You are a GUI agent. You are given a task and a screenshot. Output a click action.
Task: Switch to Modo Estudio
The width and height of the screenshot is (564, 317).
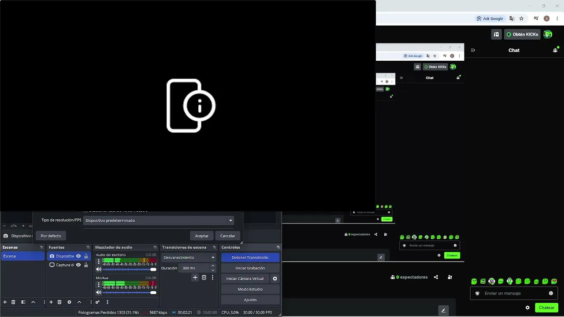click(250, 289)
